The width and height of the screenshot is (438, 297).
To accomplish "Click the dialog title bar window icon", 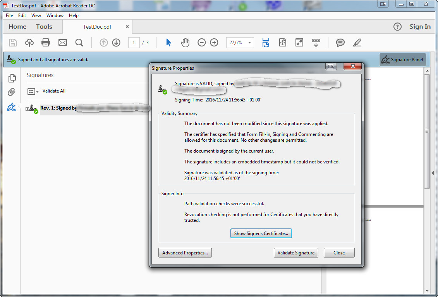I will (x=331, y=66).
